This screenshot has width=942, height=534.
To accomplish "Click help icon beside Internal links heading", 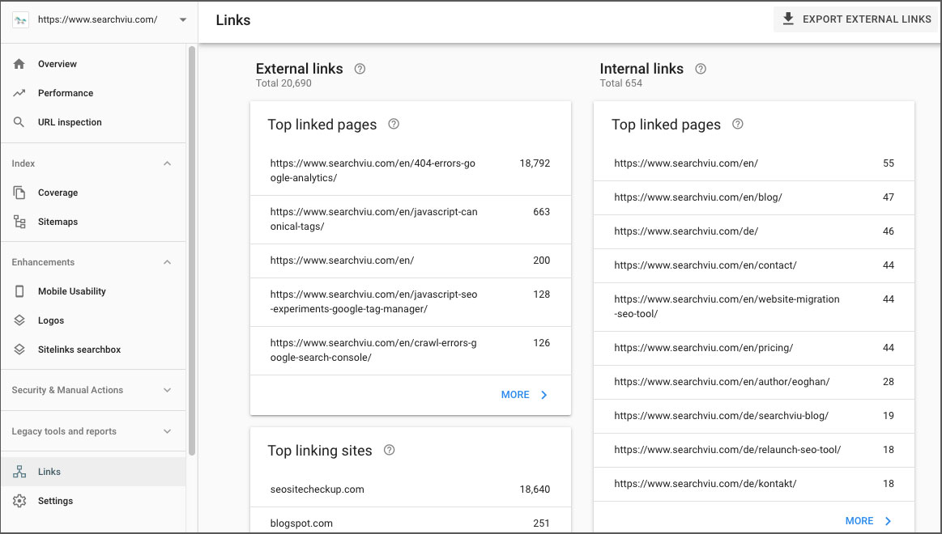I will (701, 69).
